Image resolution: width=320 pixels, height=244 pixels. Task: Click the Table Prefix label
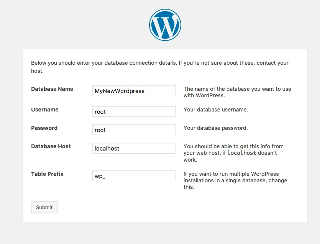click(48, 174)
